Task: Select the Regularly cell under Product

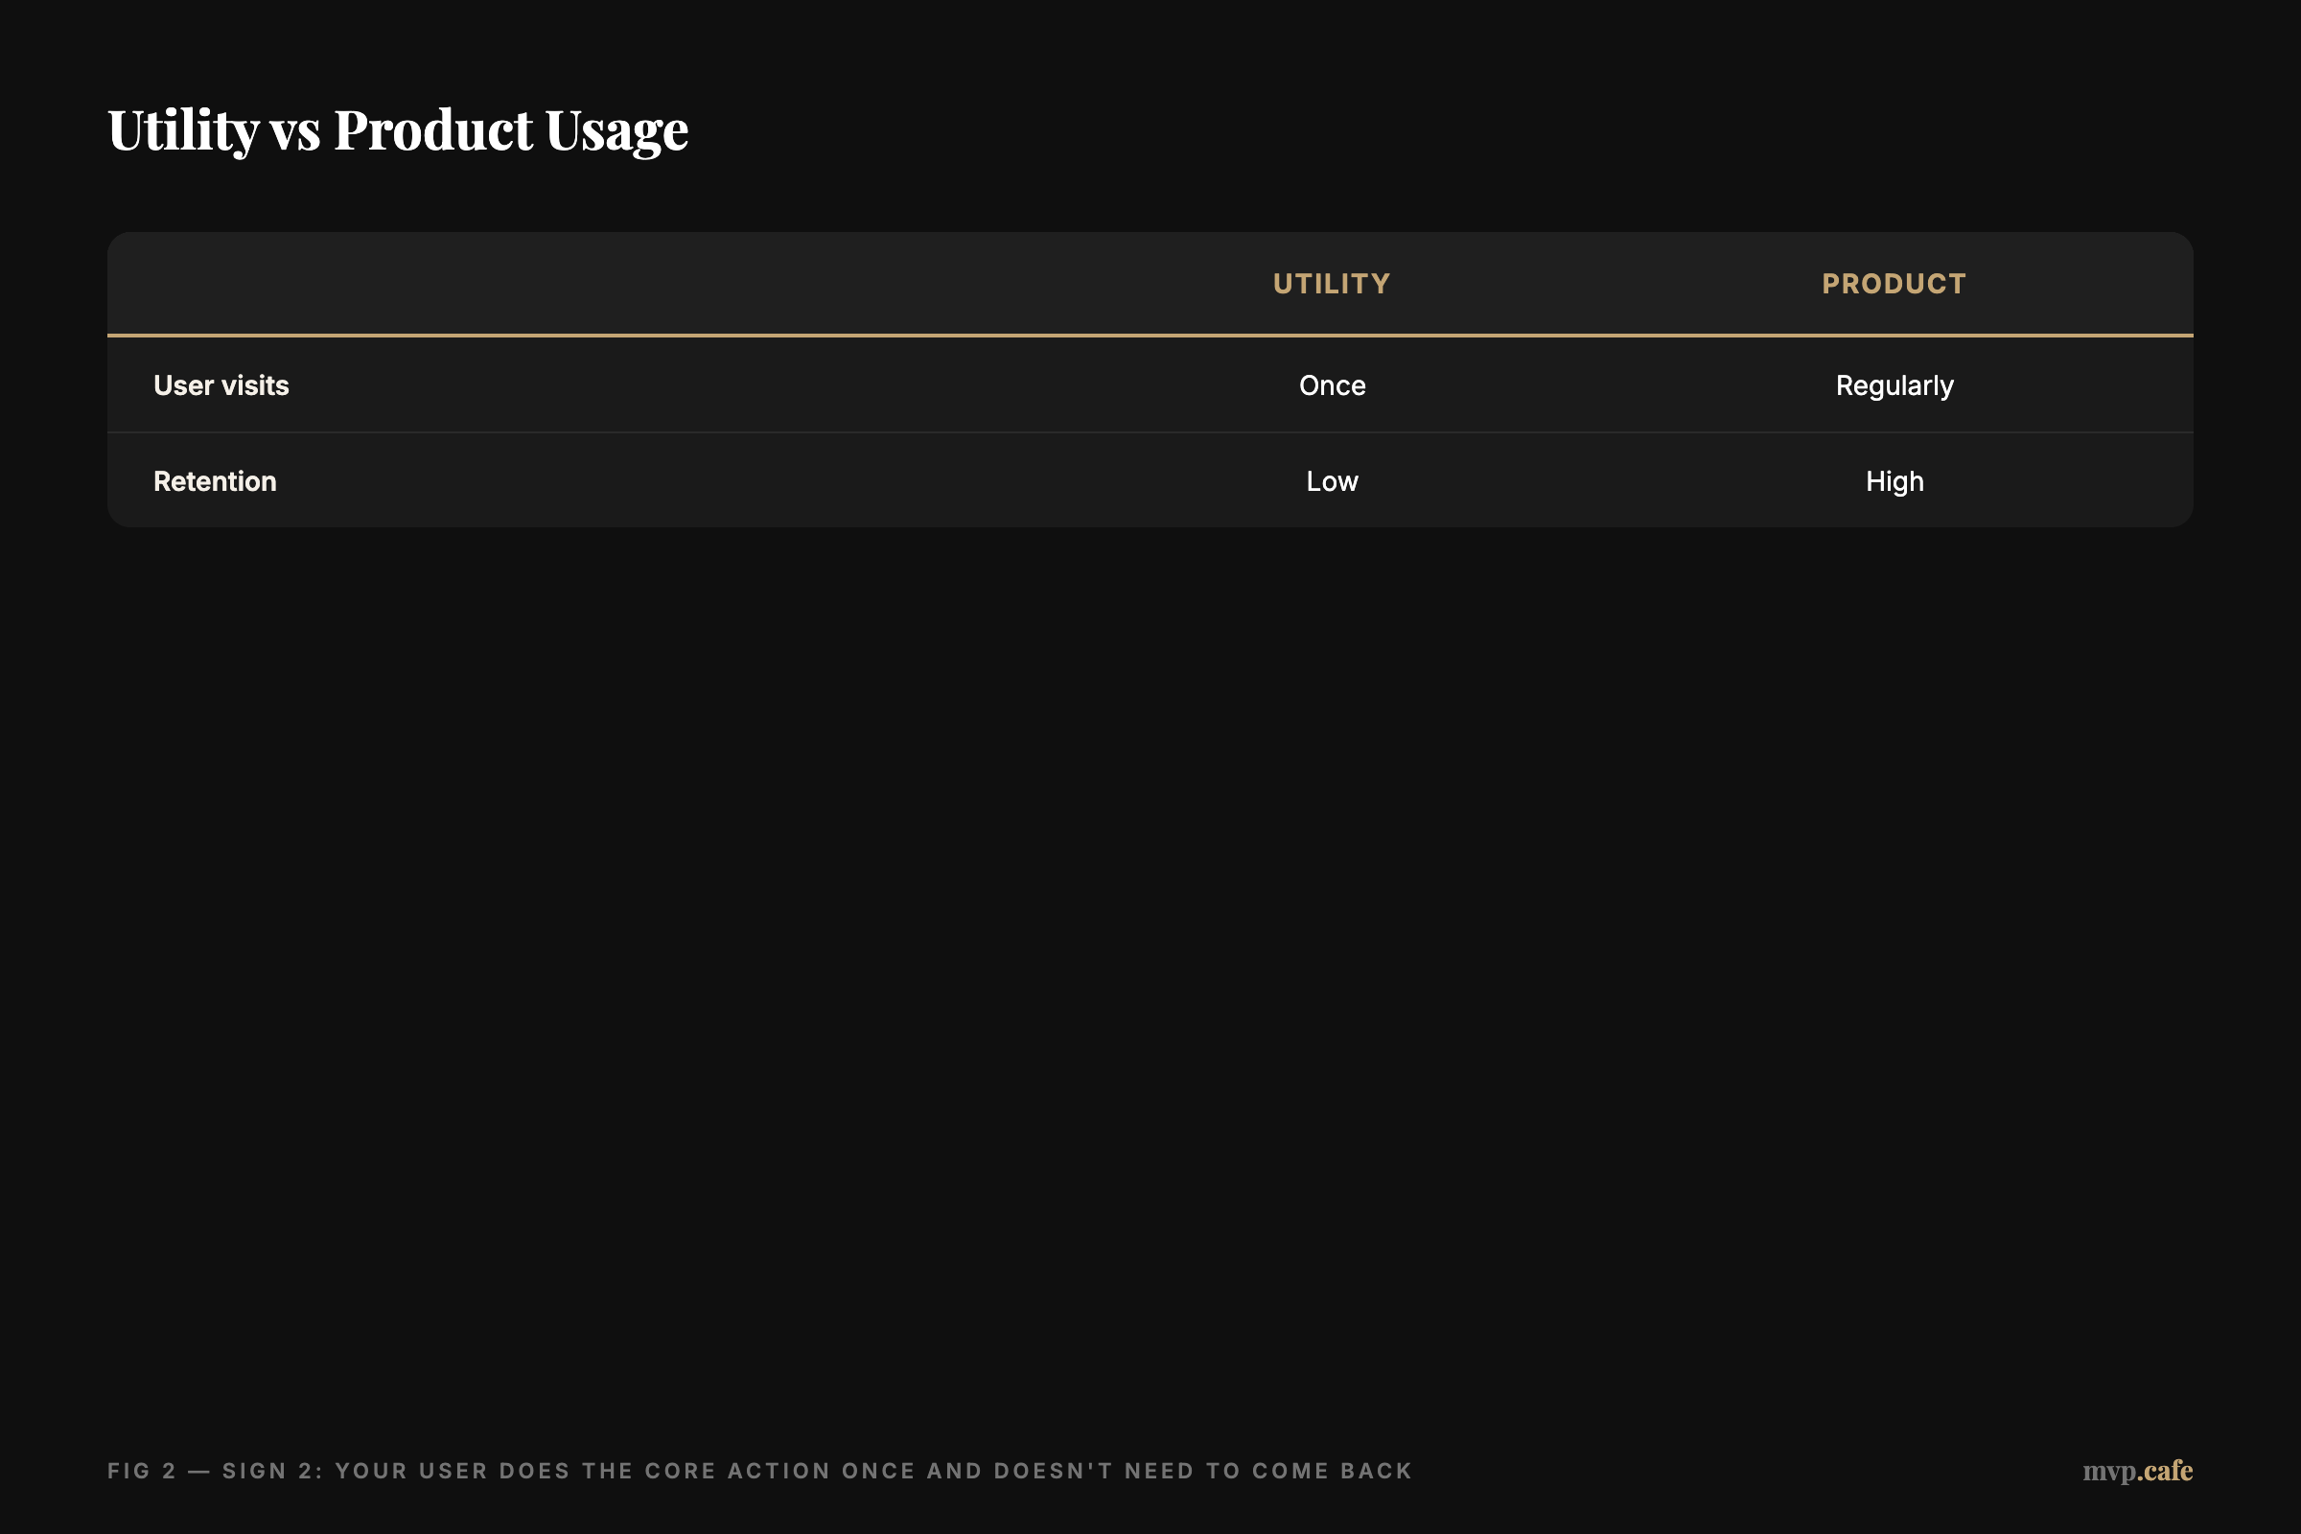Action: click(1894, 385)
